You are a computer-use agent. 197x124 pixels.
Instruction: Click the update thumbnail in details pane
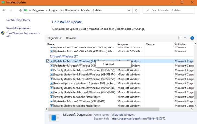(x=54, y=117)
